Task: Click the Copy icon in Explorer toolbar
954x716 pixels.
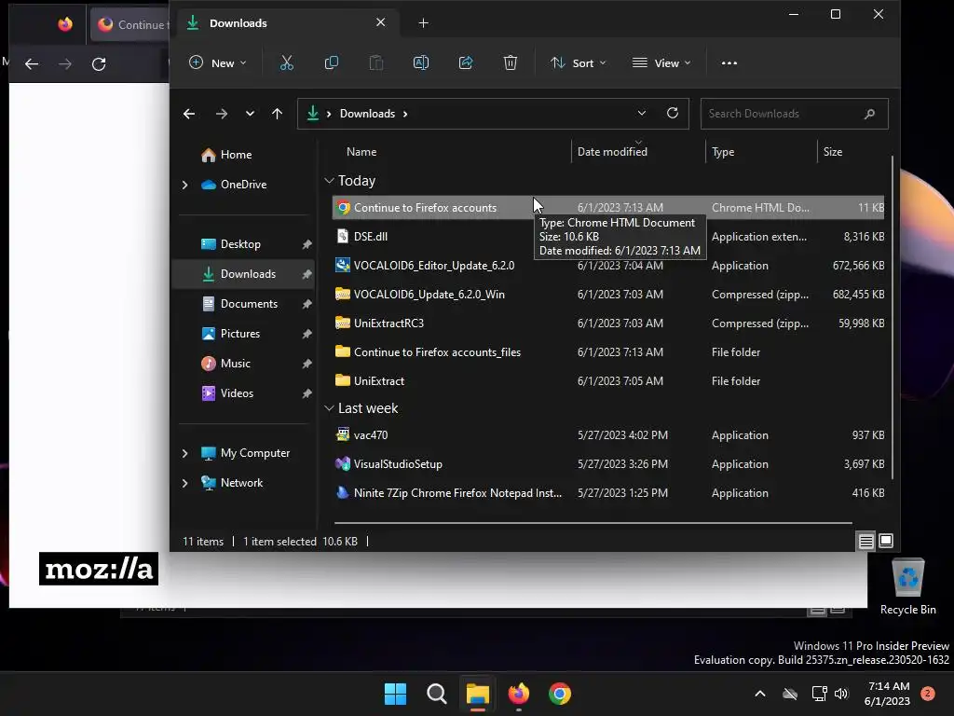Action: [332, 62]
